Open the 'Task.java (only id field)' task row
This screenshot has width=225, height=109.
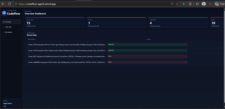coord(125,50)
